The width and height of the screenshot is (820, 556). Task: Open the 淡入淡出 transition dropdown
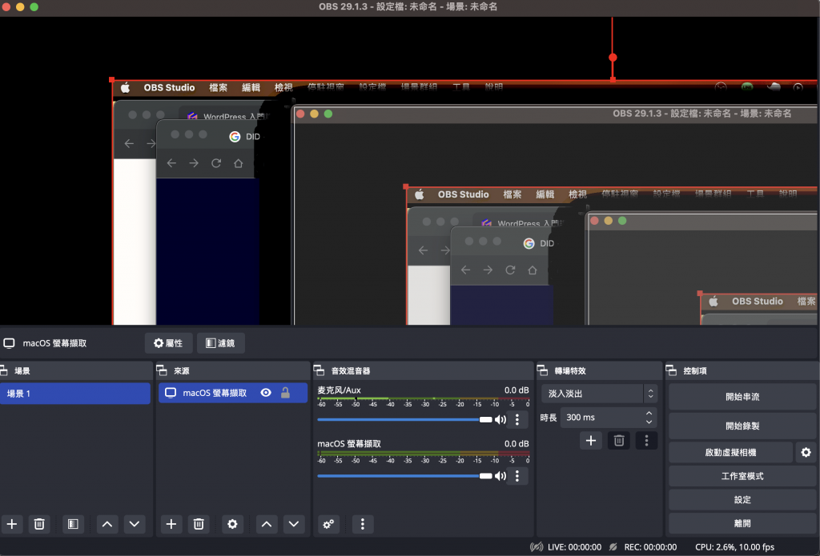[x=599, y=394]
